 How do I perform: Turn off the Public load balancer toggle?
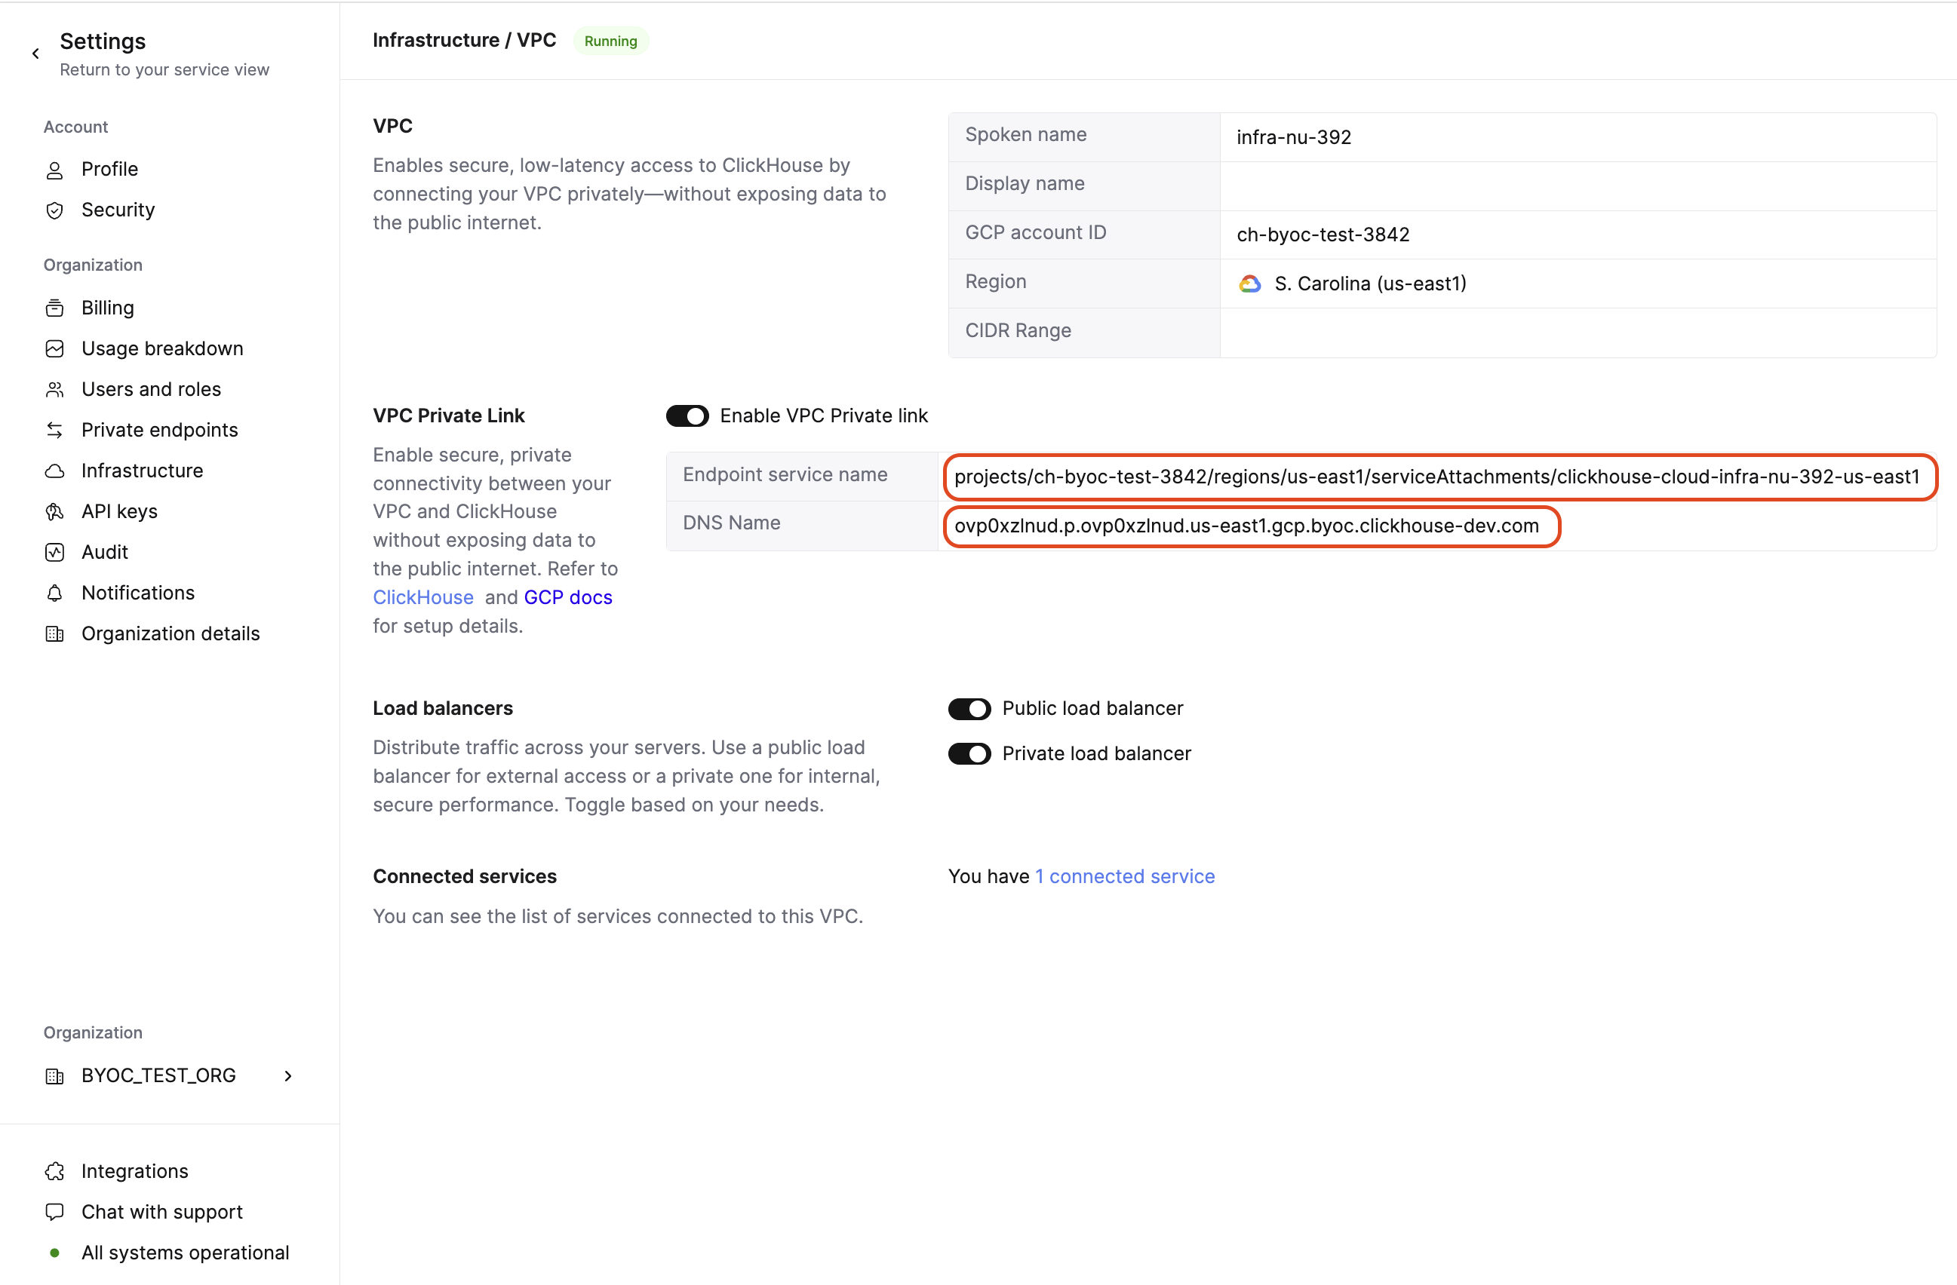tap(969, 709)
